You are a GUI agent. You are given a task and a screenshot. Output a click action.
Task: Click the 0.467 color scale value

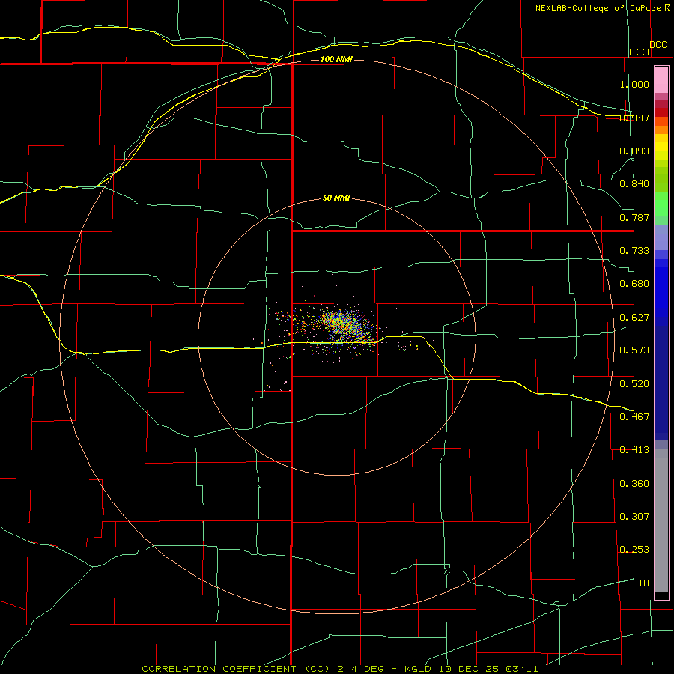634,417
